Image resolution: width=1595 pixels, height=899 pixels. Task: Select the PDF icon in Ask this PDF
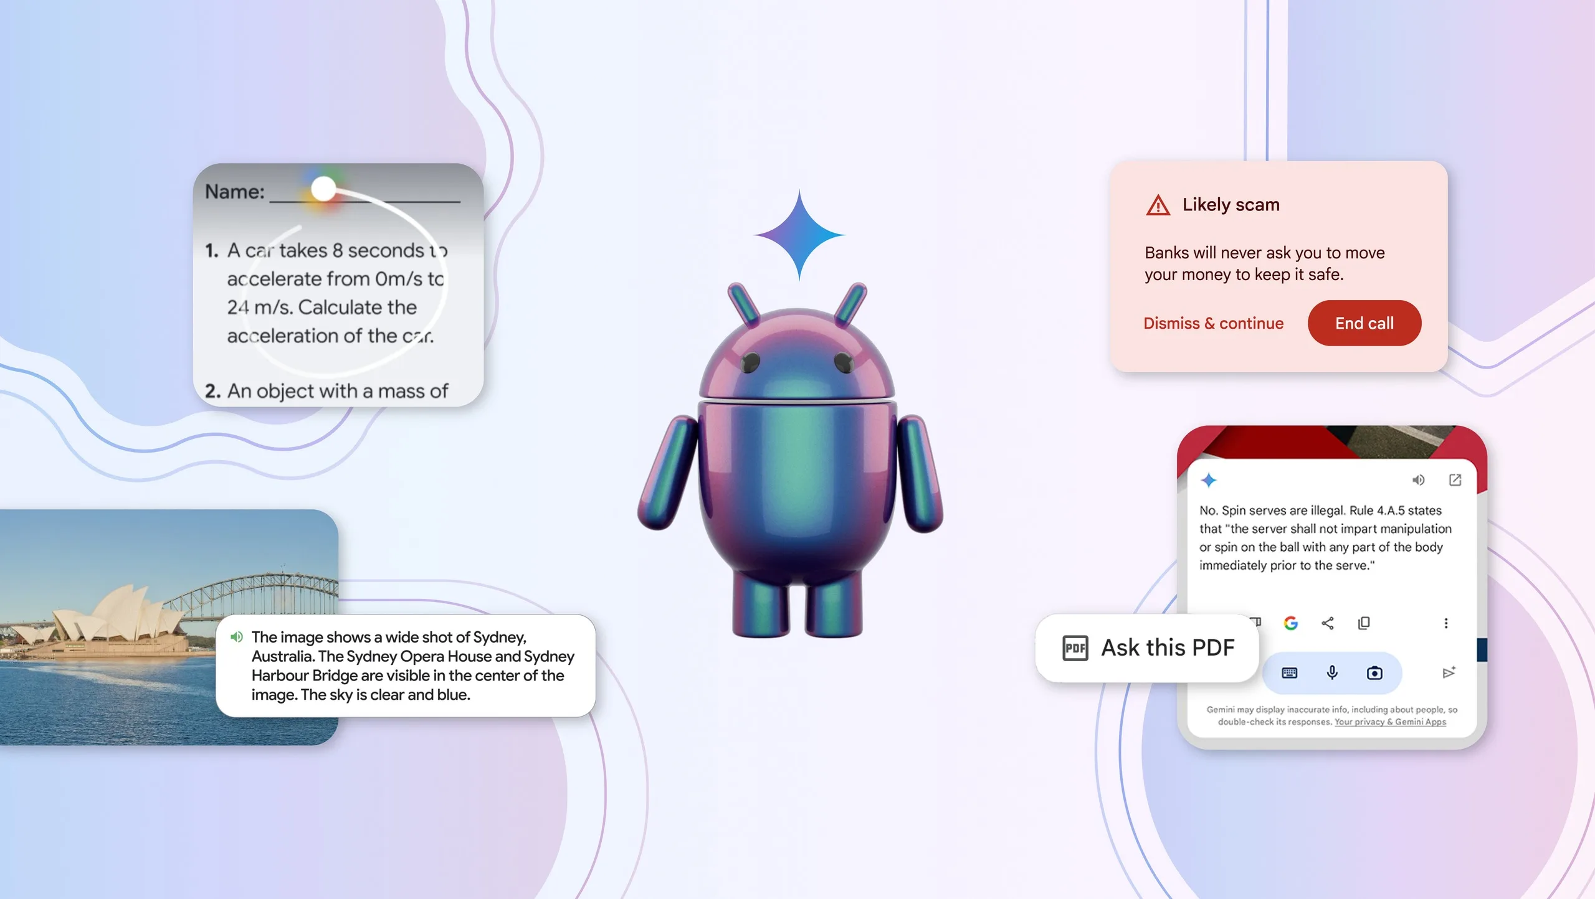tap(1074, 646)
